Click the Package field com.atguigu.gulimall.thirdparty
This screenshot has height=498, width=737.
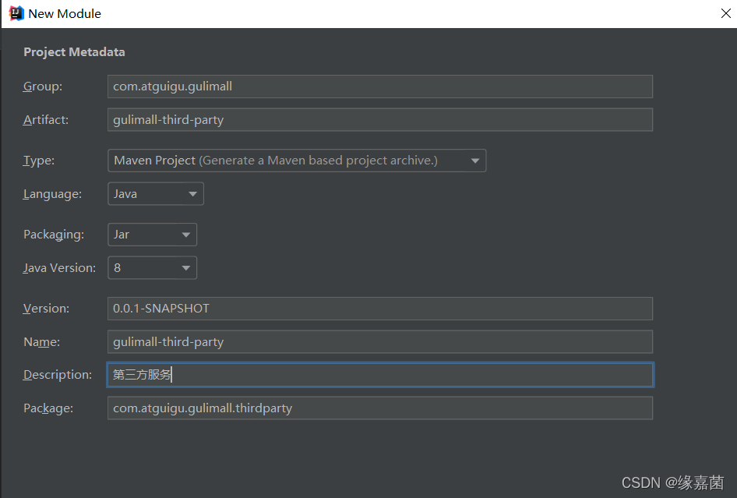[x=379, y=408]
